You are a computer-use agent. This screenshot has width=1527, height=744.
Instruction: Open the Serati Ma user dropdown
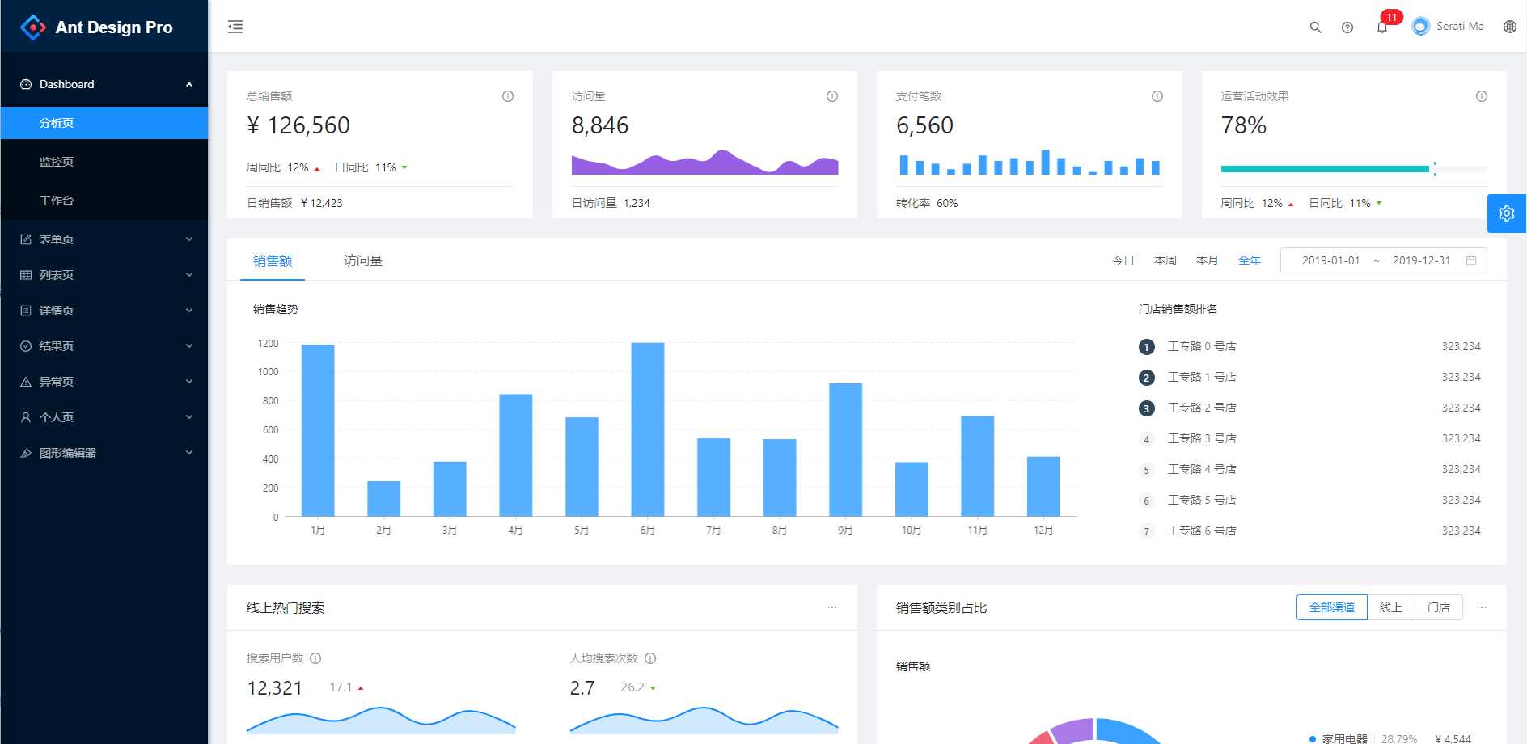[x=1448, y=27]
